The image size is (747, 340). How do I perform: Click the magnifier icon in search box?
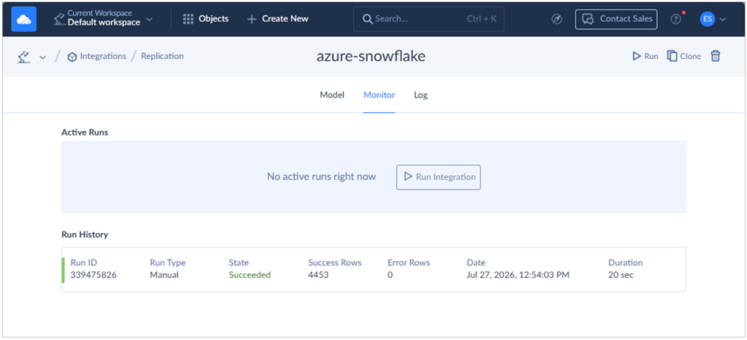pos(368,20)
